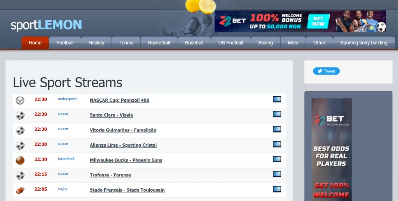
Task: Click the 22:05 time of the rugby match
Action: coord(40,189)
